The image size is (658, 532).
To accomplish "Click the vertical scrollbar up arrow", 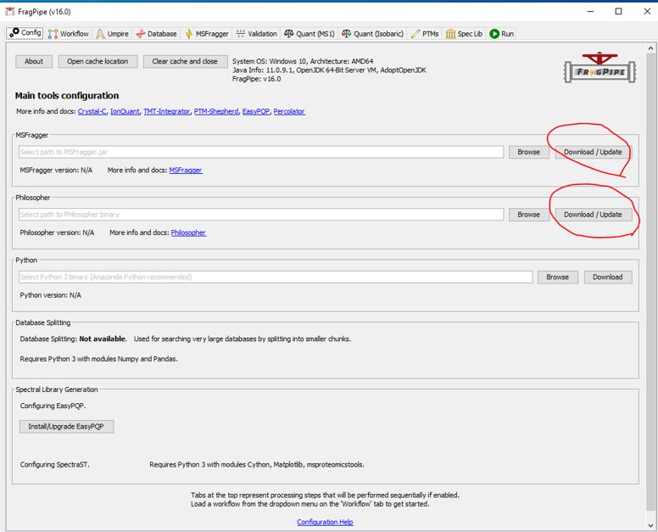I will coord(651,48).
